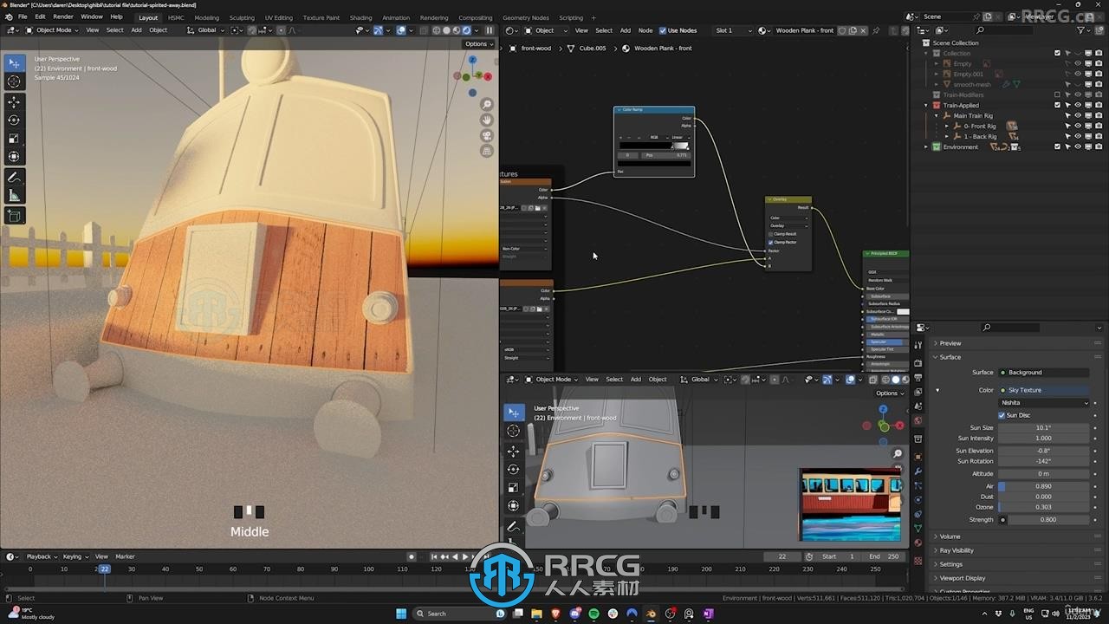
Task: Open Material properties tab icon
Action: [x=918, y=543]
